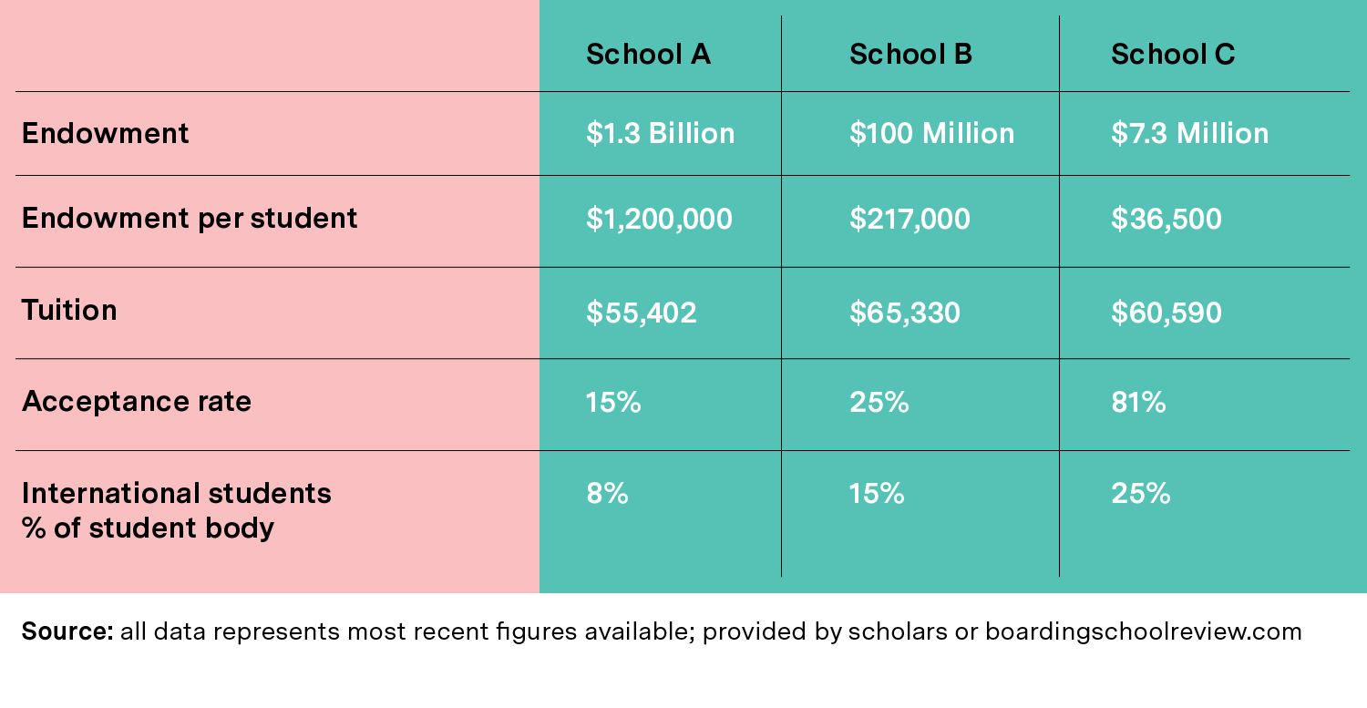Click School A's 8% international students value

coord(607,494)
